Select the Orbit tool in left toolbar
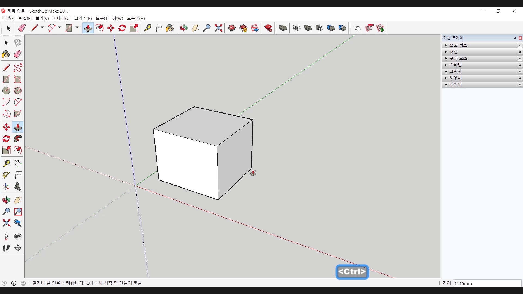 (x=6, y=200)
